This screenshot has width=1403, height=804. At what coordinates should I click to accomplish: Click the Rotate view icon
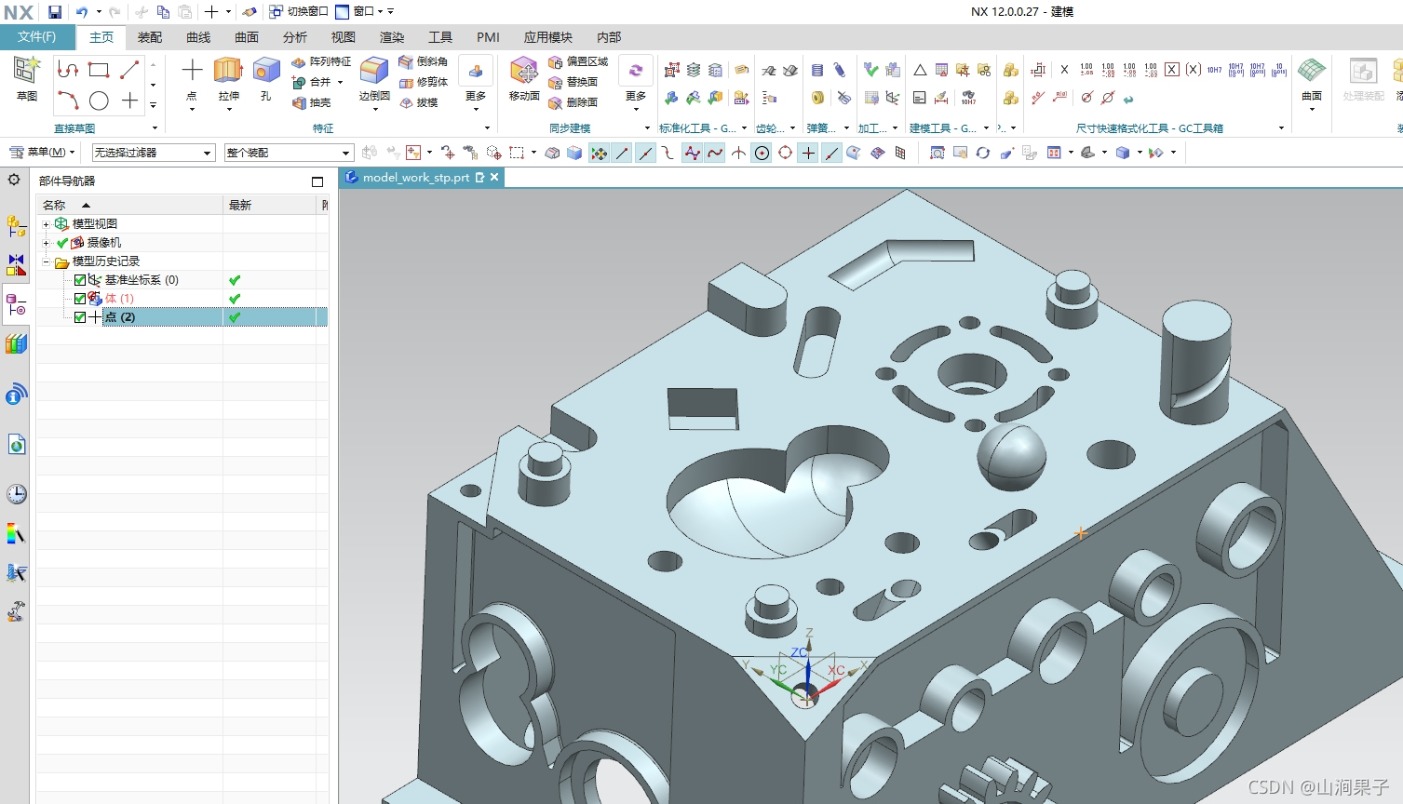(x=983, y=153)
